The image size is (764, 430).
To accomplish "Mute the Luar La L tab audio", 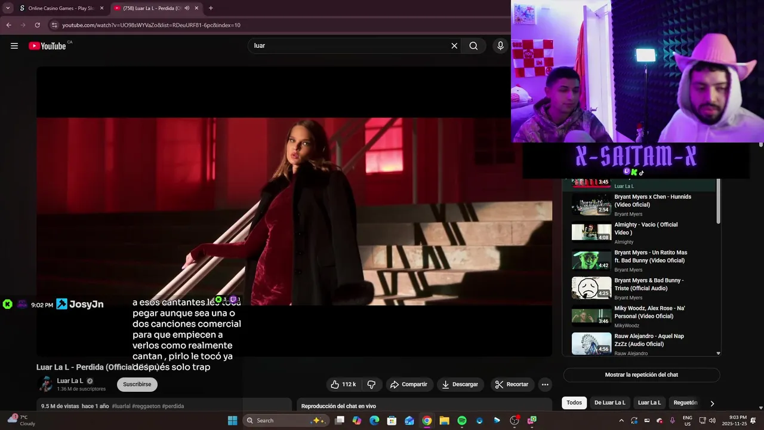I will [187, 8].
